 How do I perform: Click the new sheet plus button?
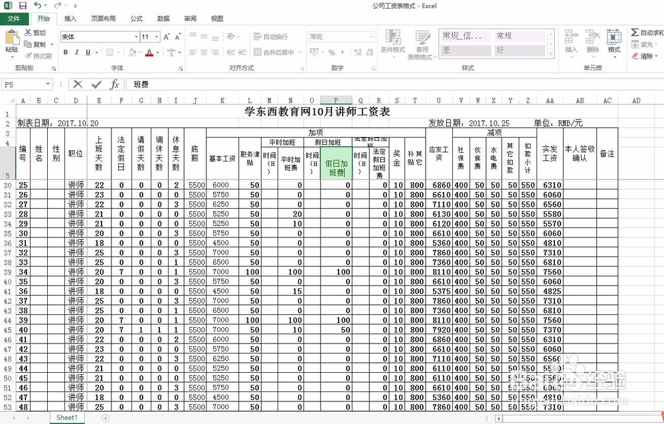(105, 418)
